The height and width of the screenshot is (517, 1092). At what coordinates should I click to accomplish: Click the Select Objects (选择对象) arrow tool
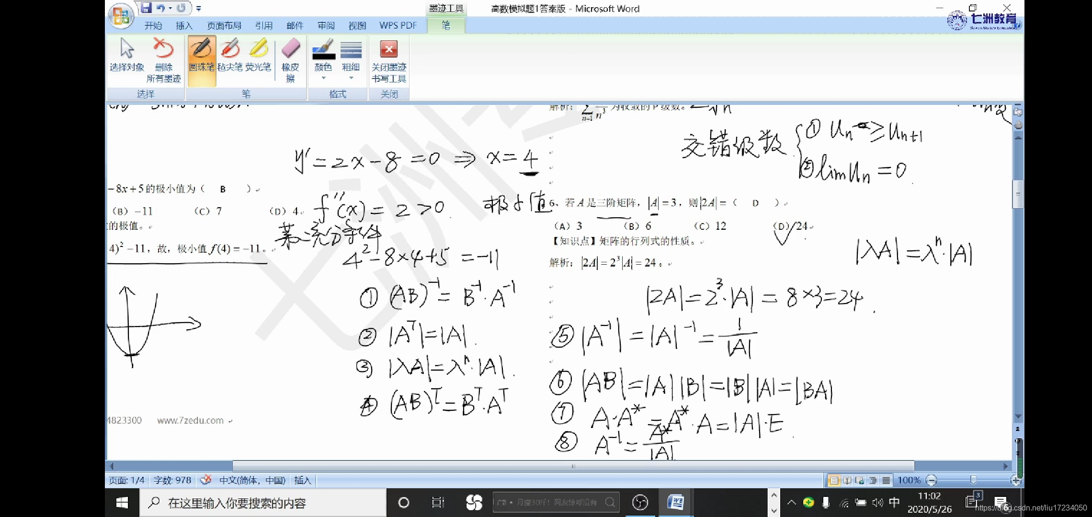coord(127,56)
